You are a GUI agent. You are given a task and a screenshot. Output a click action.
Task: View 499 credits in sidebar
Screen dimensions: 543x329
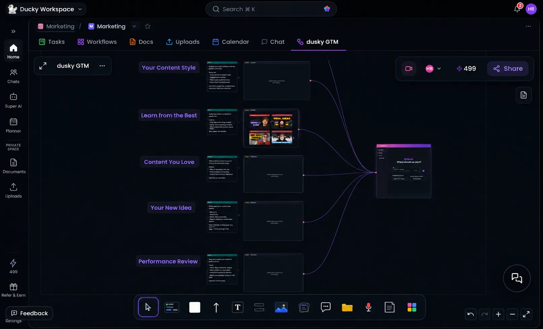tap(13, 266)
